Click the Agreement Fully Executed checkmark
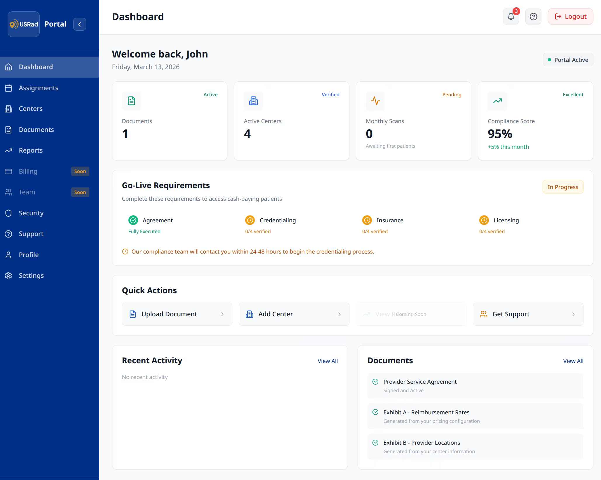This screenshot has width=601, height=480. point(133,220)
